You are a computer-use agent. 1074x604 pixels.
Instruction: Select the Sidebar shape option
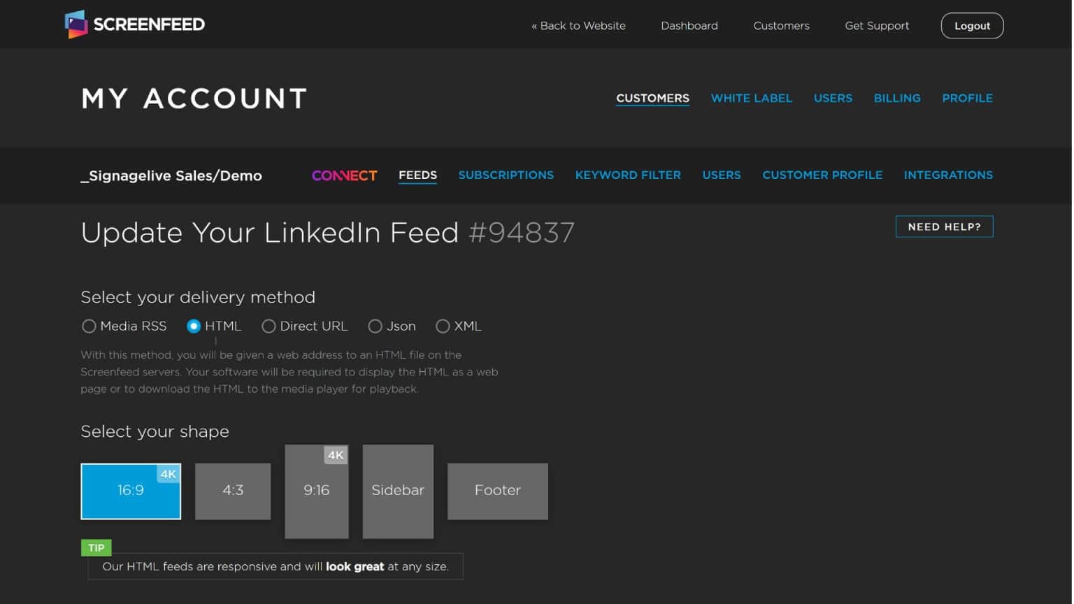click(398, 491)
